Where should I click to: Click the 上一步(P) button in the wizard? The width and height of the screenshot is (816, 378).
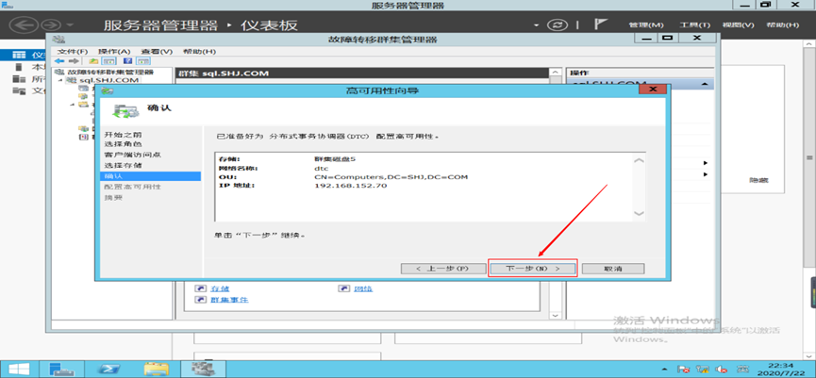pos(442,269)
